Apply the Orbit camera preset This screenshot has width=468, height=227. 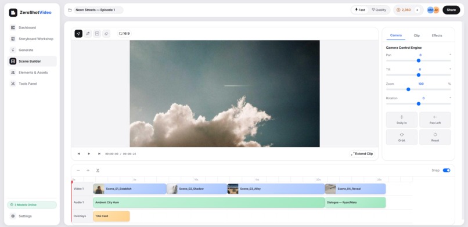(402, 137)
